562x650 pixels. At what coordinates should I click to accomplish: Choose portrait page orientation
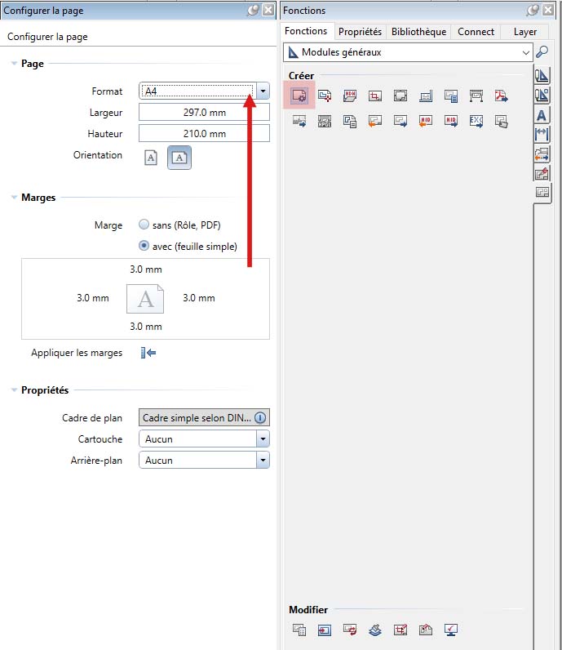point(151,158)
